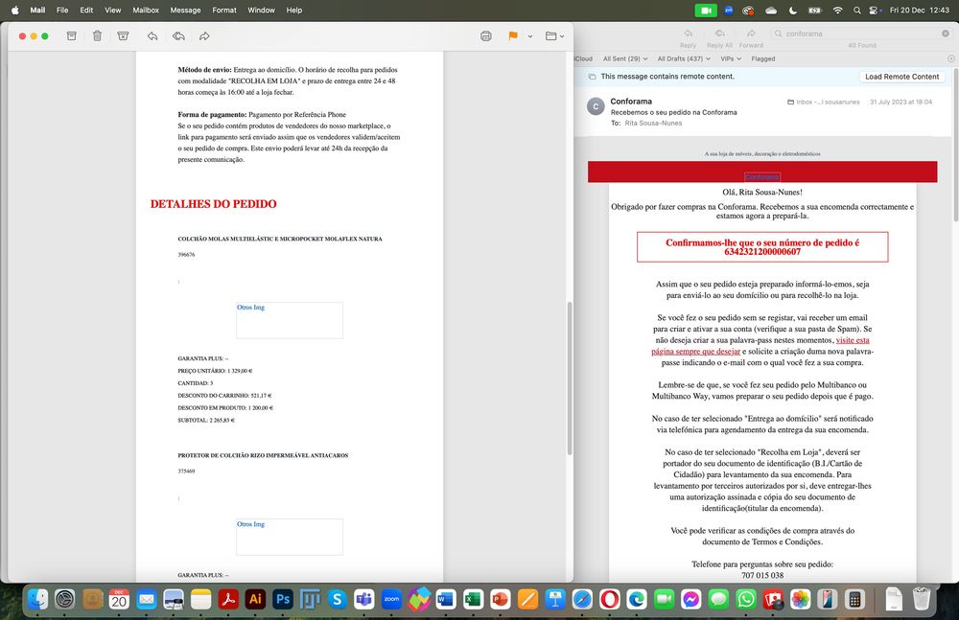Clear the conforama search text
This screenshot has height=620, width=959.
point(945,34)
